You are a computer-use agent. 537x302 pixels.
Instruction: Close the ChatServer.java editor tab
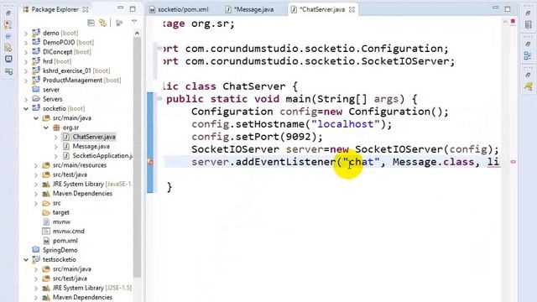pyautogui.click(x=352, y=9)
